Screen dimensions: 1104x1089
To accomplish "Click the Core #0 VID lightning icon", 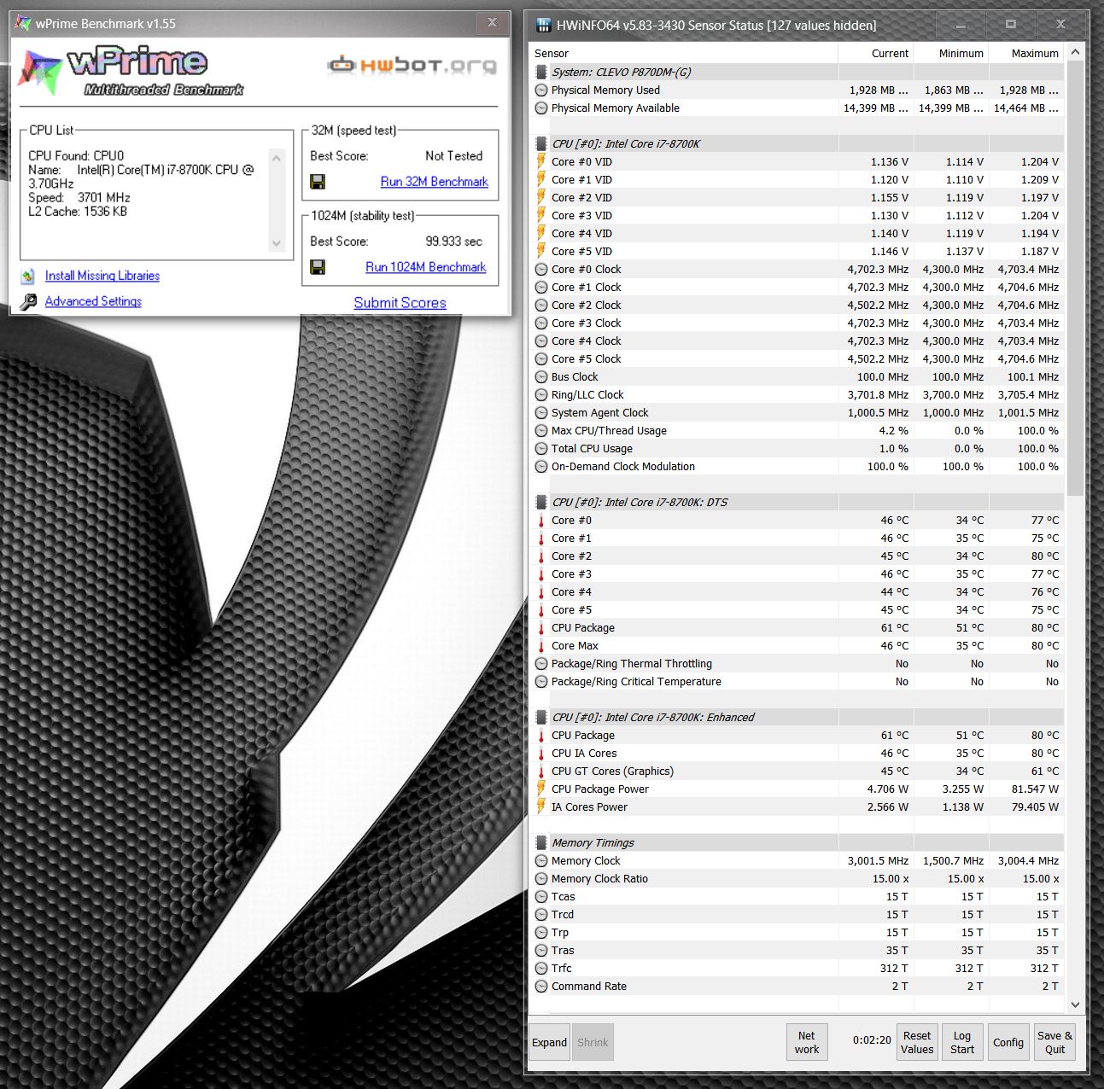I will [x=541, y=161].
